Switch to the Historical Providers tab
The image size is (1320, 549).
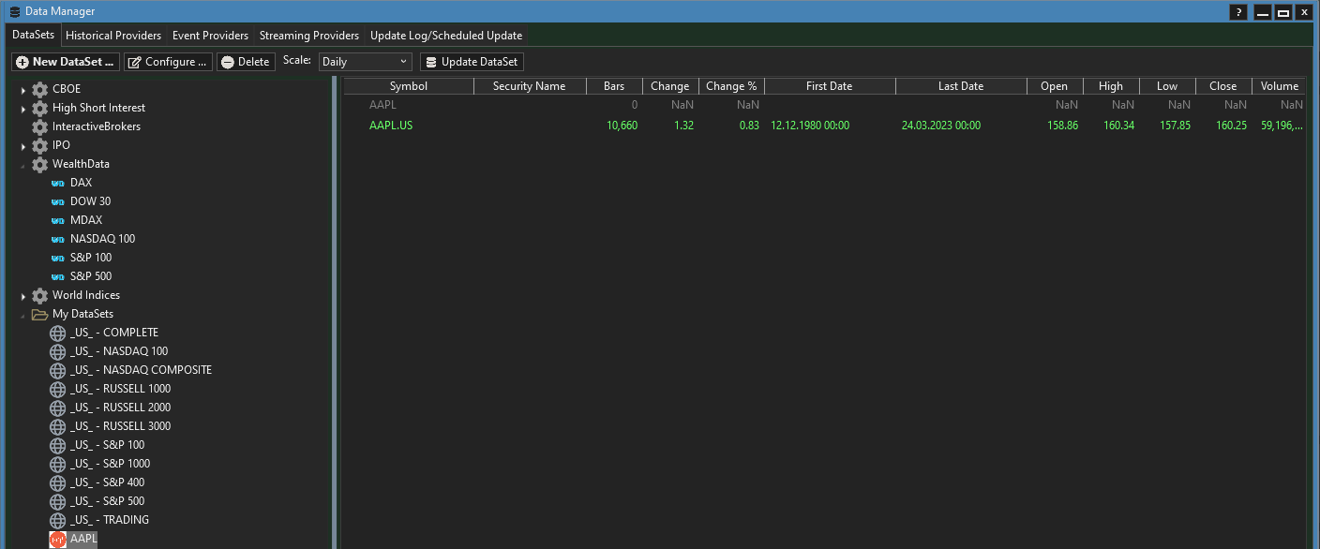[x=113, y=36]
